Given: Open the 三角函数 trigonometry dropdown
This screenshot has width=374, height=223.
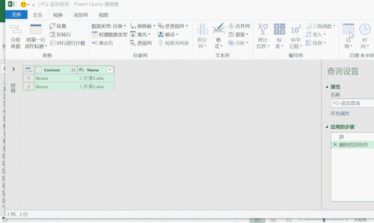Looking at the screenshot, I should click(320, 26).
